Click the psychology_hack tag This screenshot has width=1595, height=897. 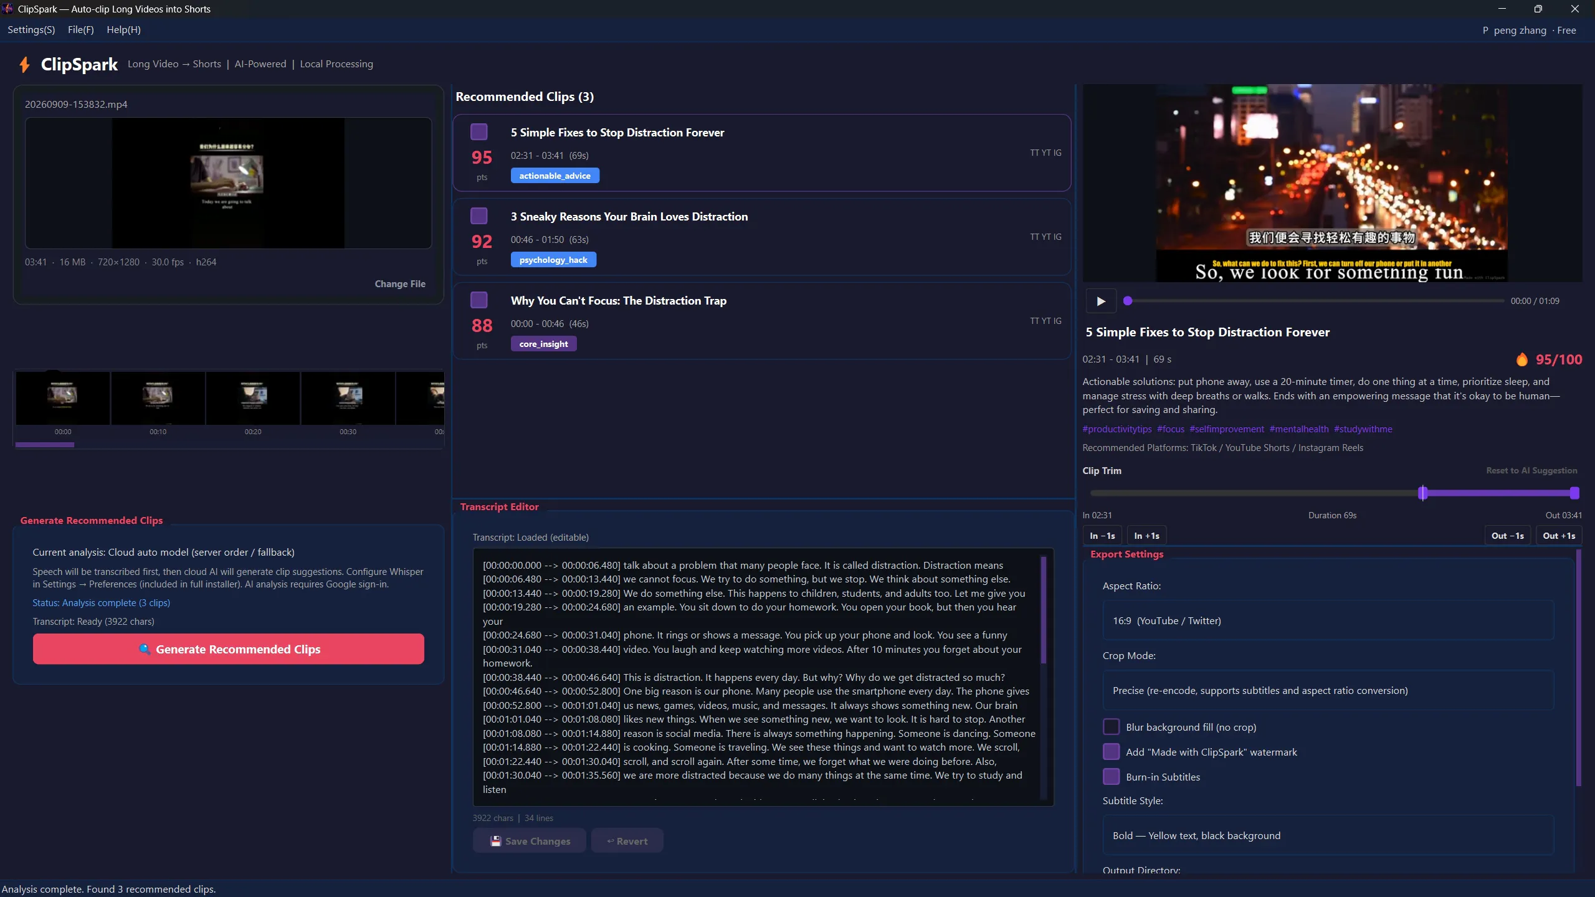click(x=553, y=260)
